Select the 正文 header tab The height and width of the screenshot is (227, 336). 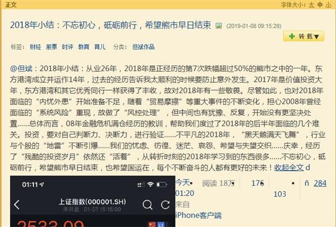(11, 4)
